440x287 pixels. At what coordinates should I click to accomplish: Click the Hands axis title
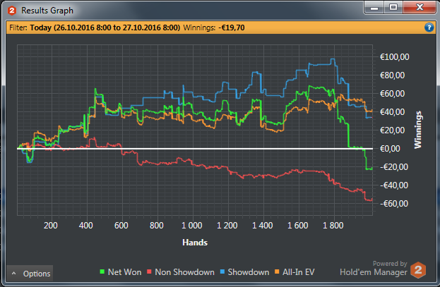point(195,243)
